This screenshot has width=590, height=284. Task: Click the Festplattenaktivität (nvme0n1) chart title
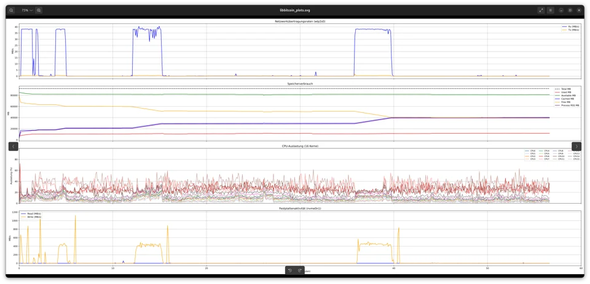pos(300,208)
